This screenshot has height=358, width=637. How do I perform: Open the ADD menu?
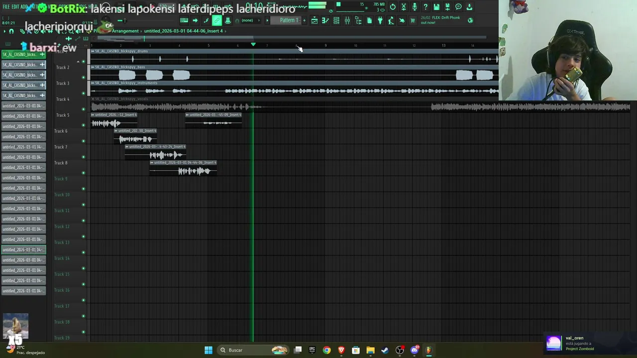24,6
